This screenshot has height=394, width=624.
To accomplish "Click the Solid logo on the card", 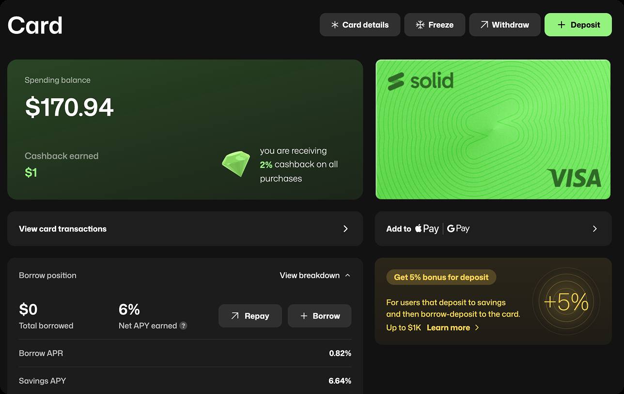I will [421, 81].
